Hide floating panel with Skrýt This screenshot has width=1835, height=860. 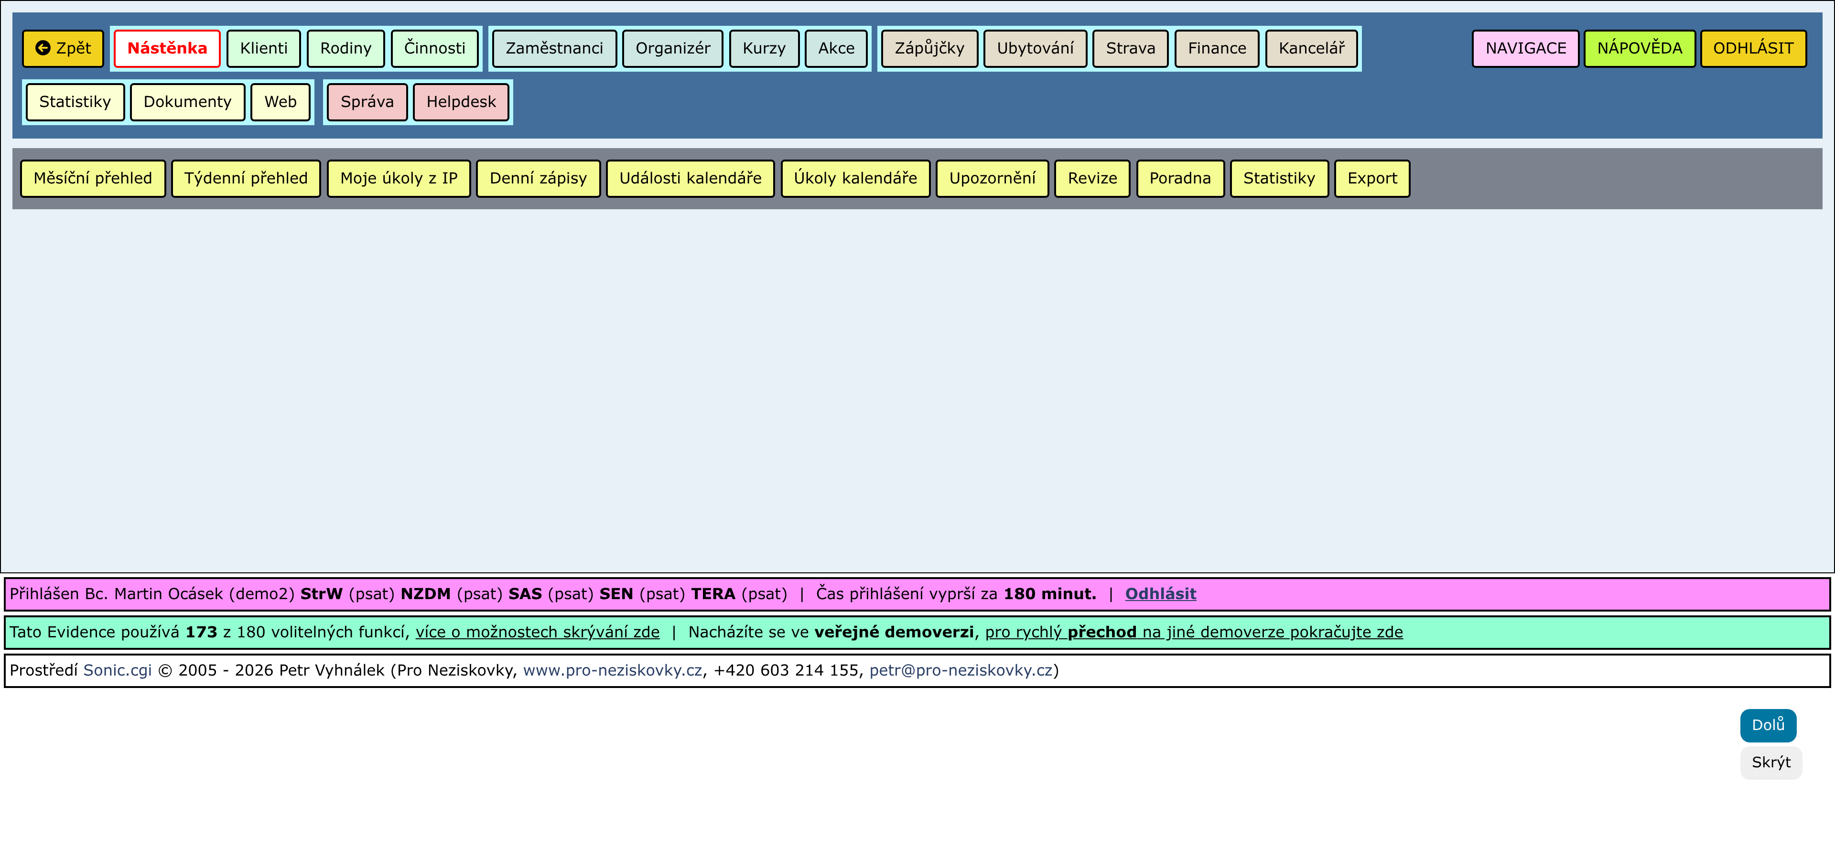[x=1770, y=763]
